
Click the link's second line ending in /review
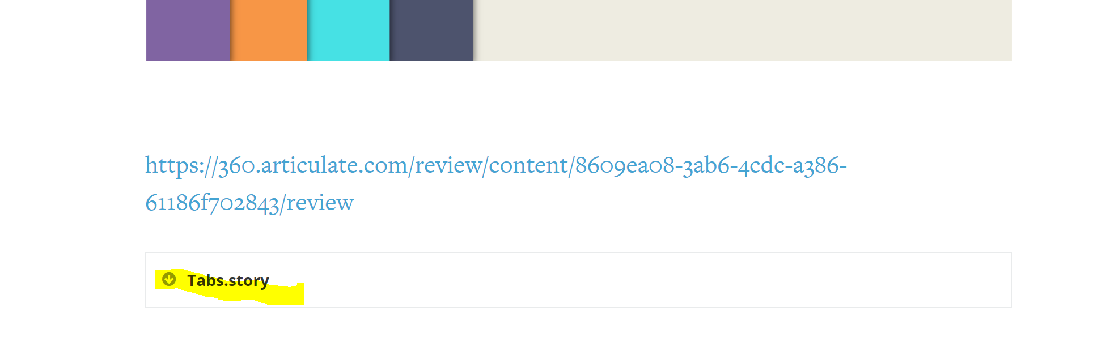[x=249, y=202]
